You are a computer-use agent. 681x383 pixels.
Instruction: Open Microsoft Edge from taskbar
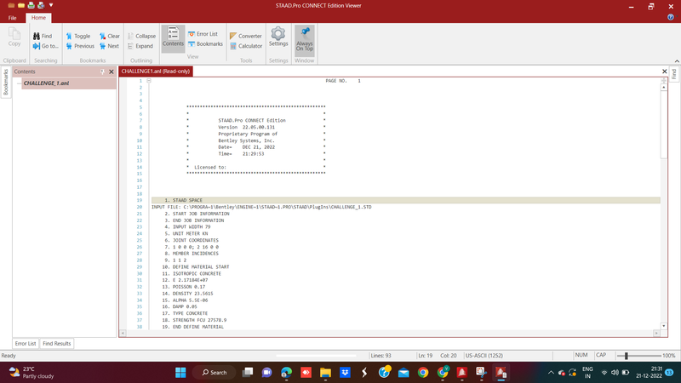tap(286, 373)
